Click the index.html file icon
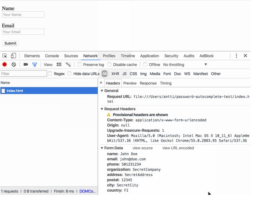 tap(3, 91)
